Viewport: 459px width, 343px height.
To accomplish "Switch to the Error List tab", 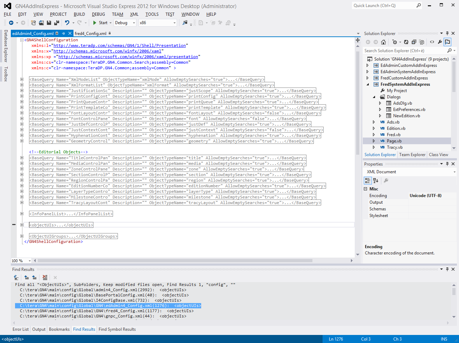I will point(21,329).
